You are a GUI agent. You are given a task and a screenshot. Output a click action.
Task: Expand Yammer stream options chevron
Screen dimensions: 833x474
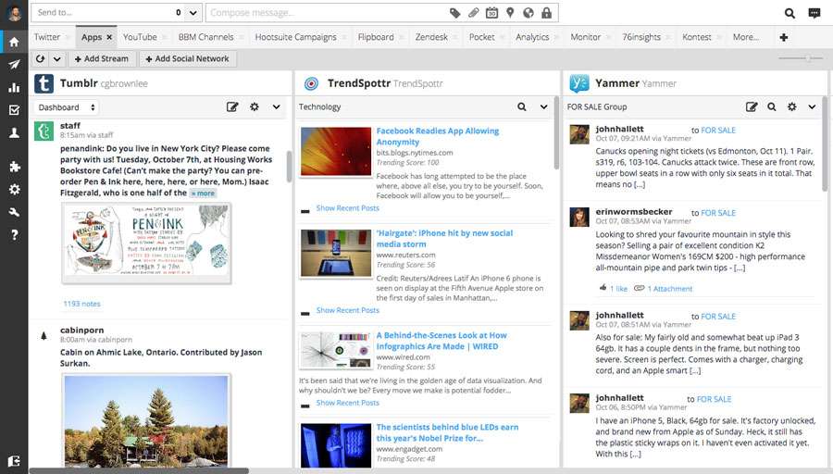812,106
